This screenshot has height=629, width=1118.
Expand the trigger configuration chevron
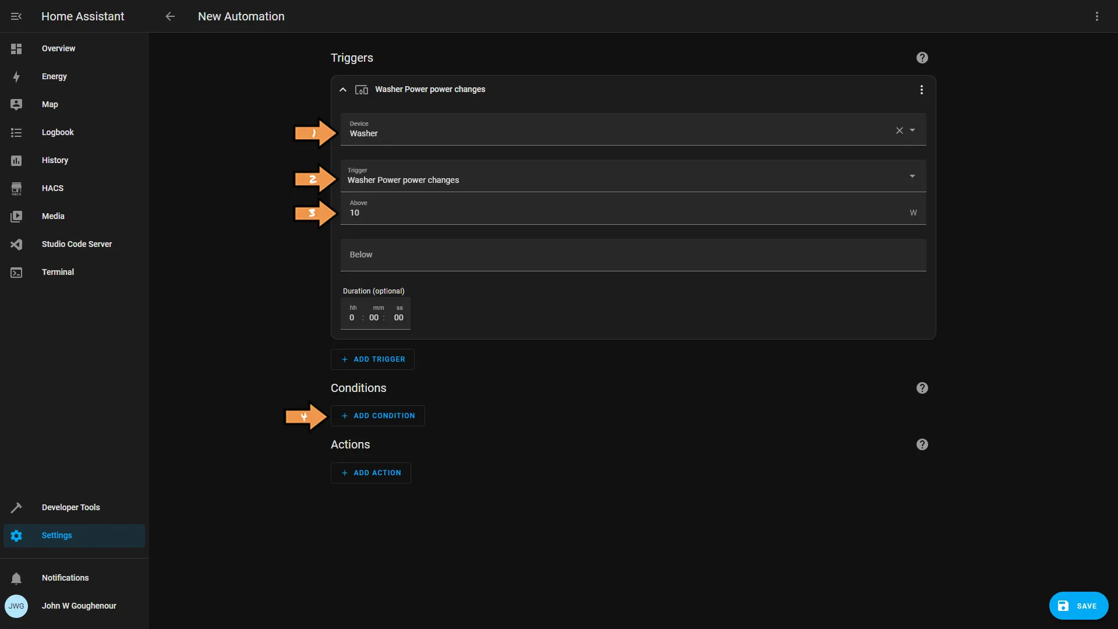343,89
